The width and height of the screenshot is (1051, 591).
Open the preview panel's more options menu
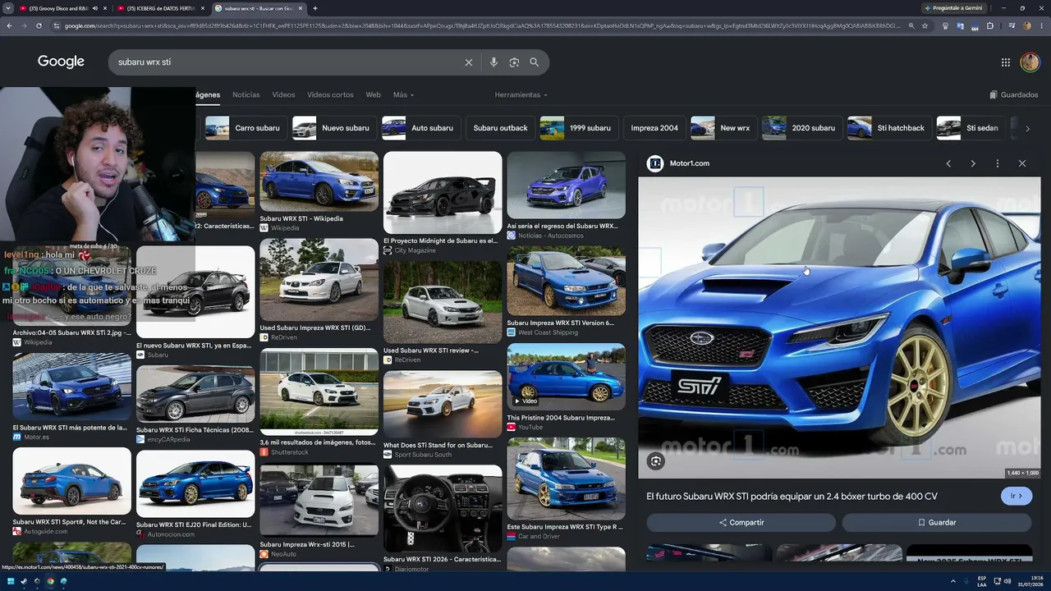pos(998,163)
